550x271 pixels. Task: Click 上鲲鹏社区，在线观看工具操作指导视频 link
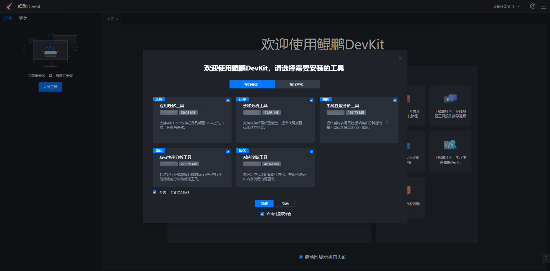(x=450, y=114)
